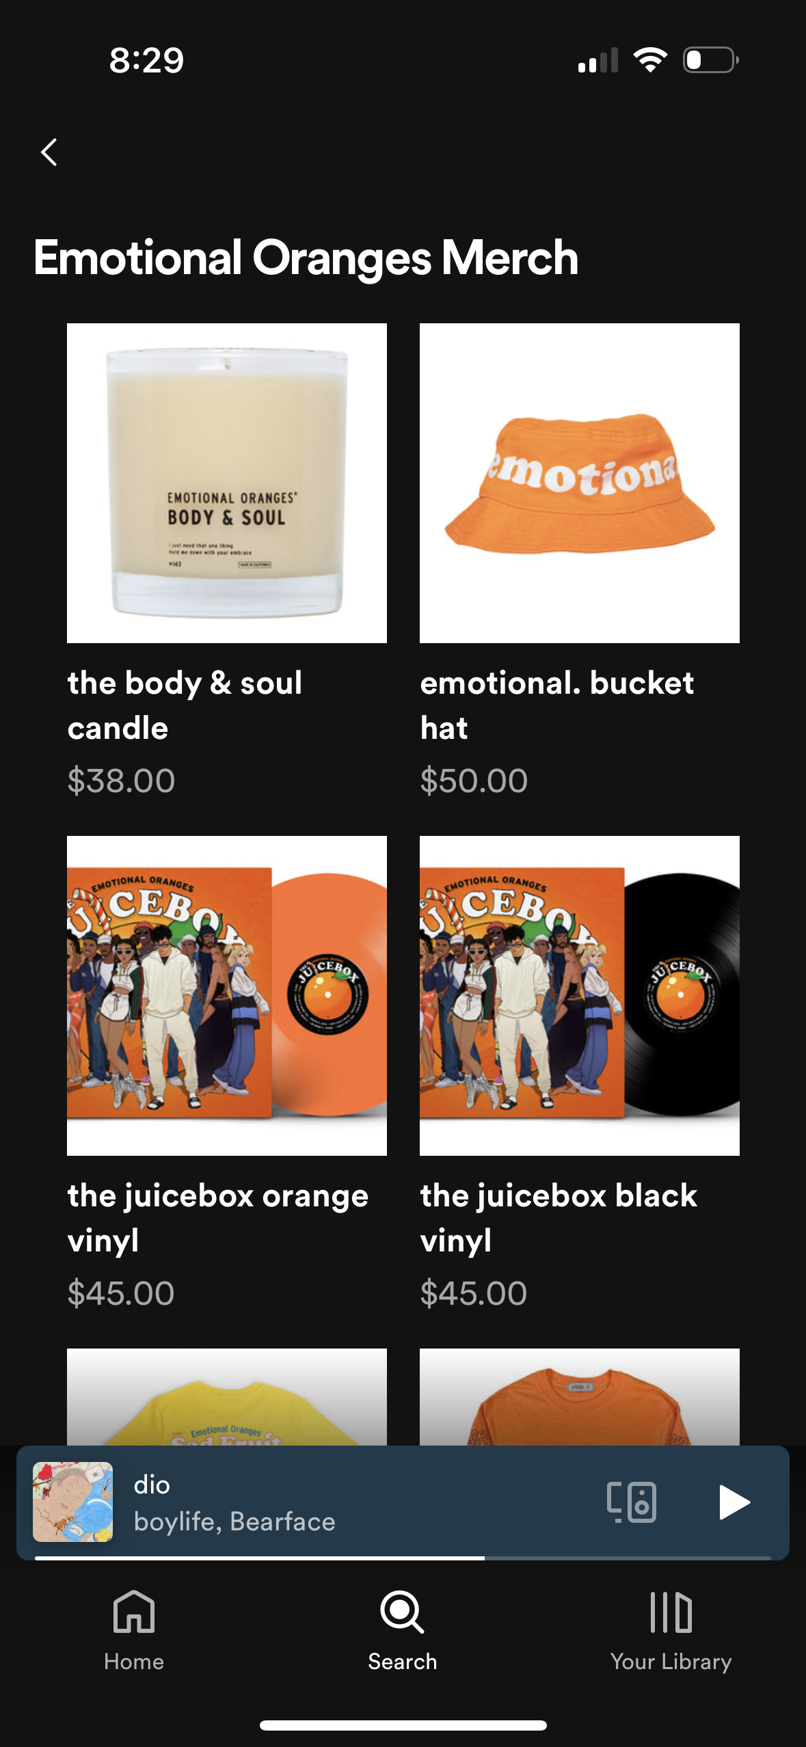Open the connect devices icon
This screenshot has width=806, height=1747.
(632, 1502)
